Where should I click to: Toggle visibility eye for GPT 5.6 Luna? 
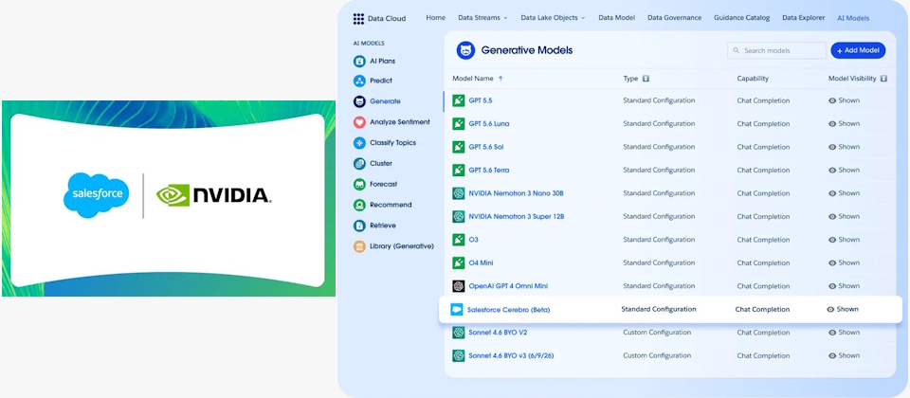click(832, 124)
